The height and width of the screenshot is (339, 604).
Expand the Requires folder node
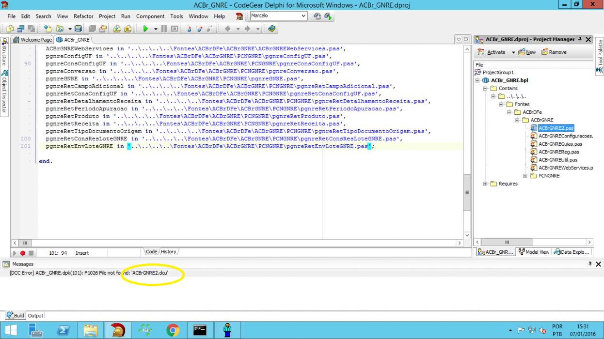[x=486, y=184]
